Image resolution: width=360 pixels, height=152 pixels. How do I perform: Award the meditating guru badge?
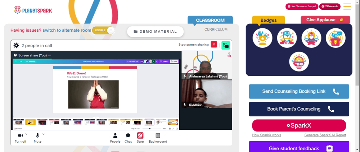tap(311, 38)
